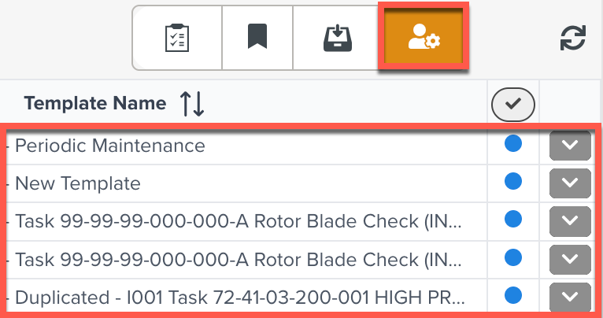Expand dropdown for Periodic Maintenance row
603x318 pixels.
coord(569,146)
